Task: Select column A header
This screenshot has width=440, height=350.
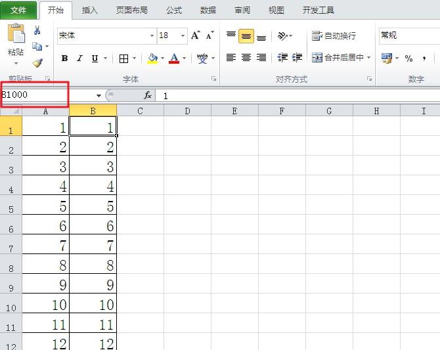Action: tap(46, 111)
